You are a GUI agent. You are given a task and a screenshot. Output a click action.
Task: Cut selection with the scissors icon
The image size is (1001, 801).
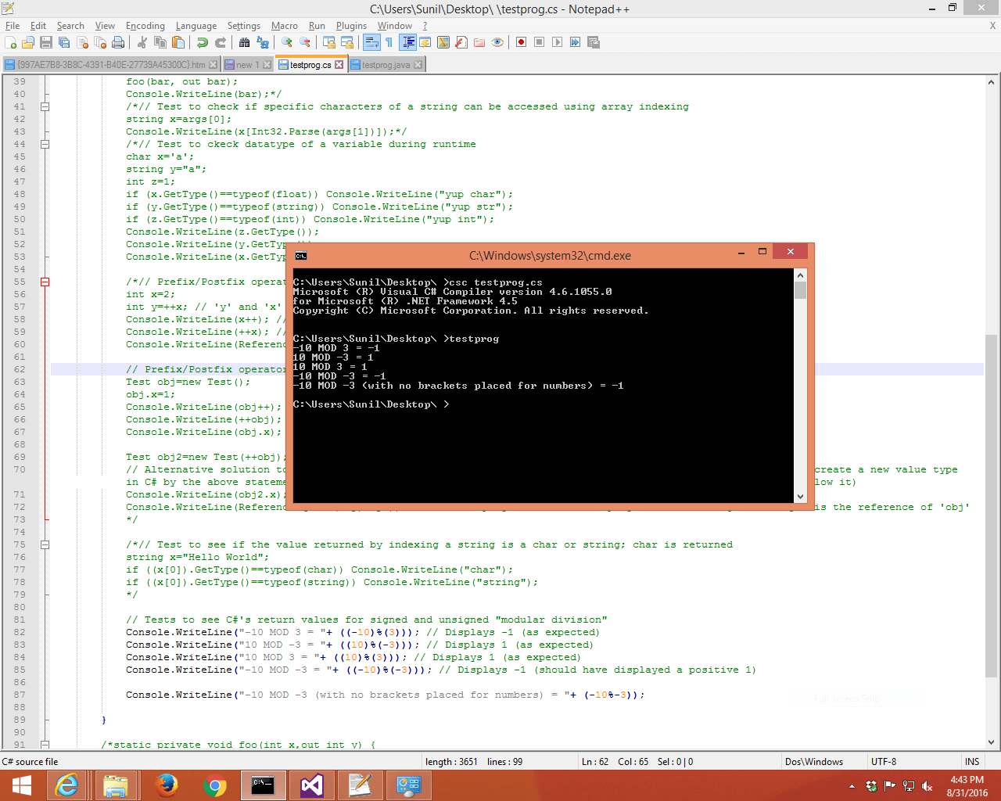click(142, 42)
